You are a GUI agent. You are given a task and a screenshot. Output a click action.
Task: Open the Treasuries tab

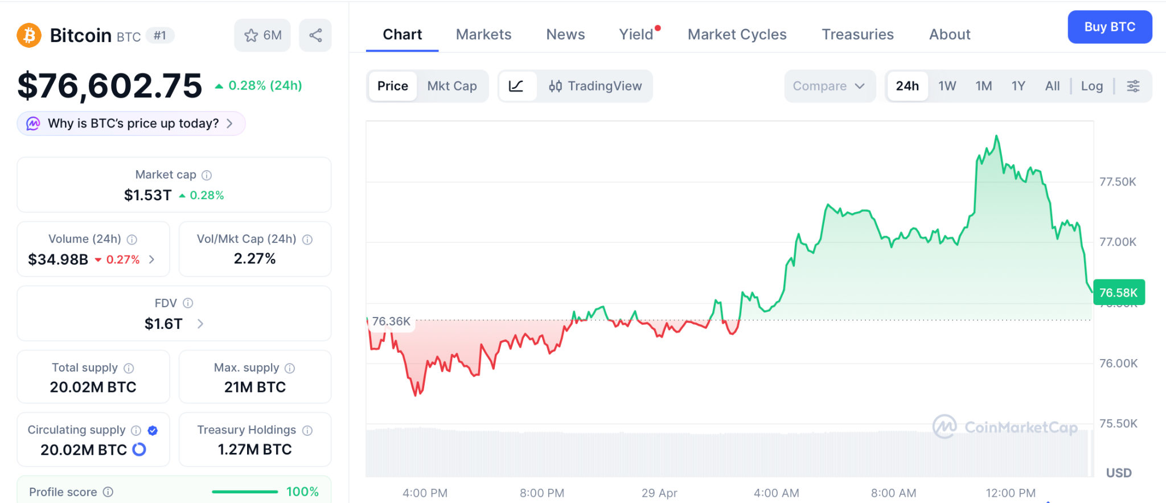pyautogui.click(x=857, y=35)
